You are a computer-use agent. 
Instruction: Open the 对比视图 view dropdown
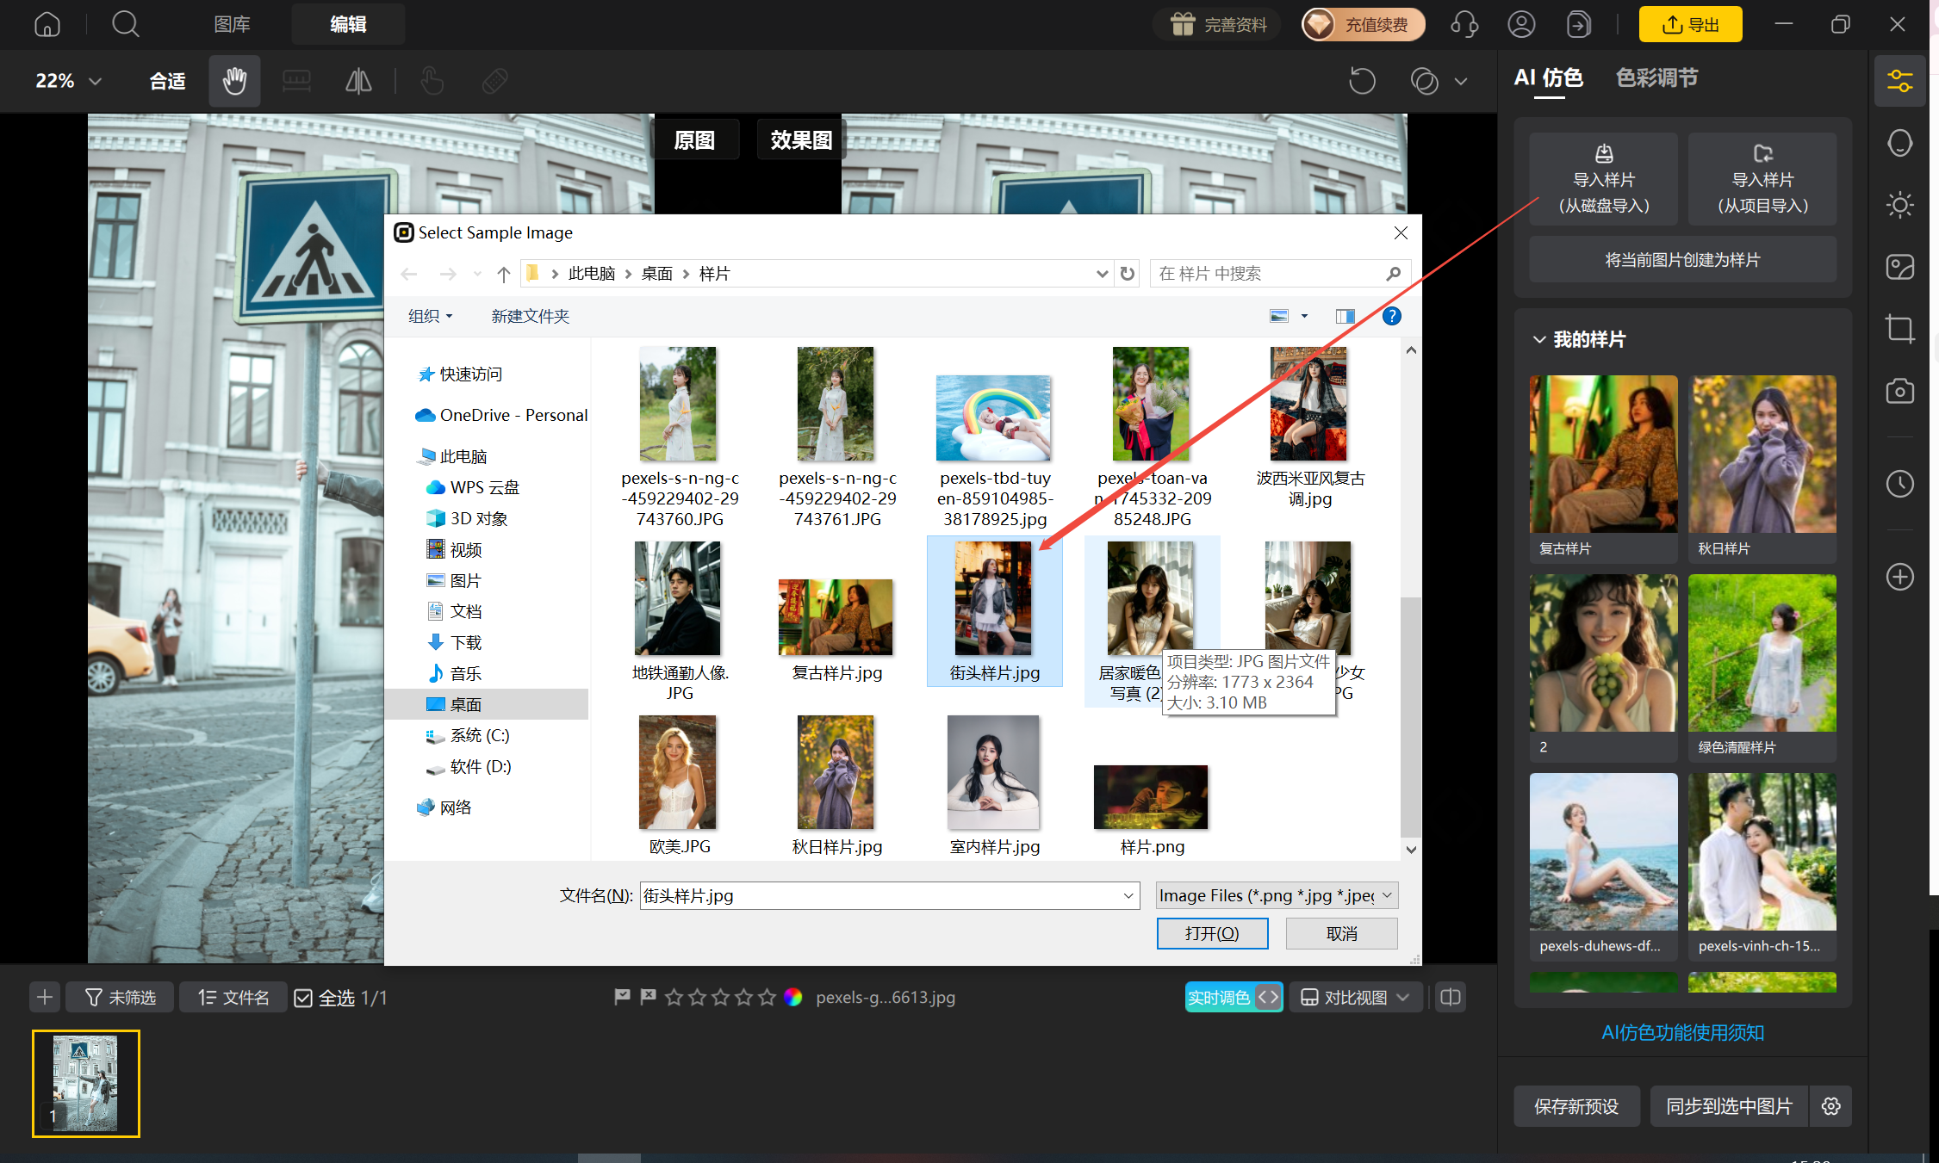1356,998
